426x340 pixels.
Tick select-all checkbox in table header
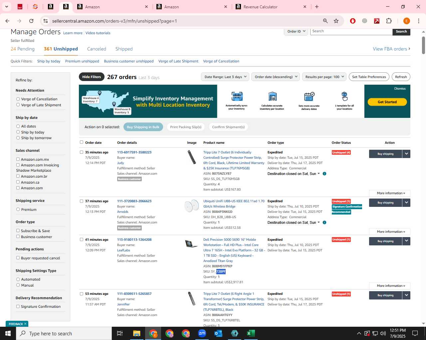point(82,142)
